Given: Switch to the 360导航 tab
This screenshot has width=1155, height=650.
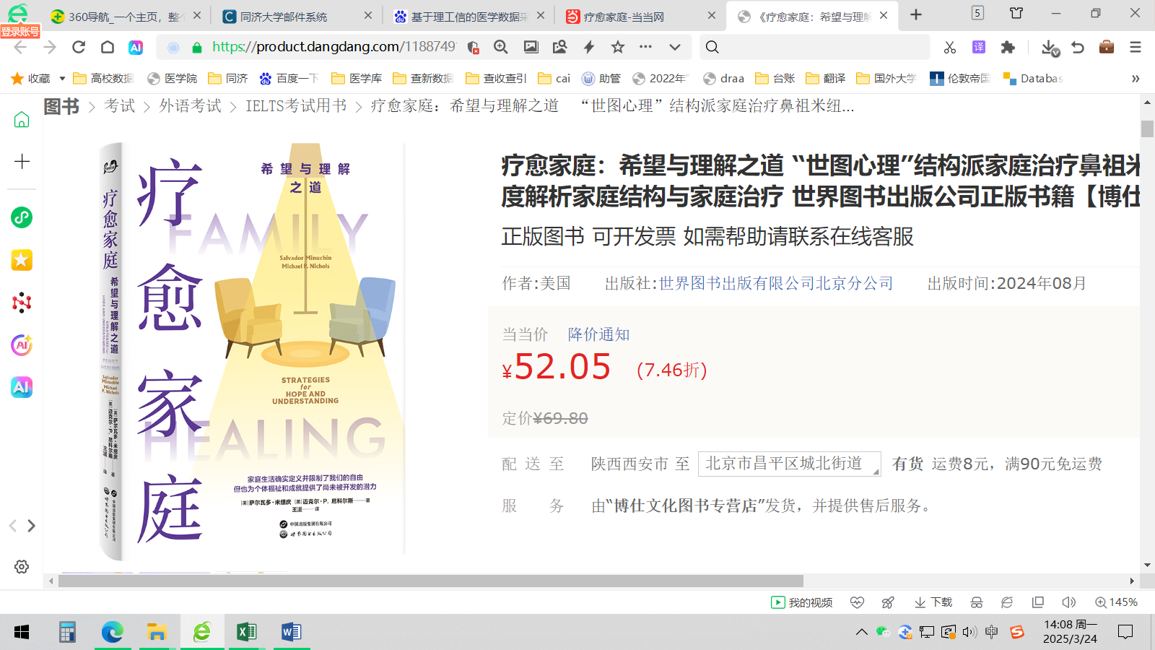Looking at the screenshot, I should tap(126, 16).
